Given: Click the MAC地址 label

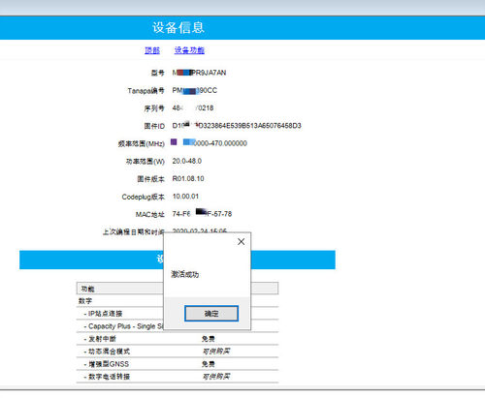Looking at the screenshot, I should [150, 214].
